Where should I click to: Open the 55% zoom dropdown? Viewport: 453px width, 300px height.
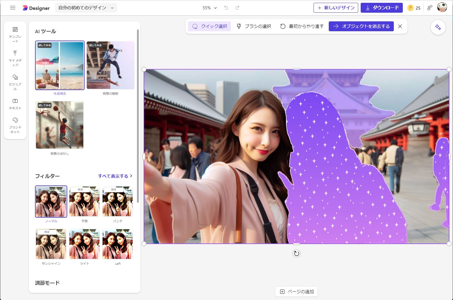tap(209, 8)
